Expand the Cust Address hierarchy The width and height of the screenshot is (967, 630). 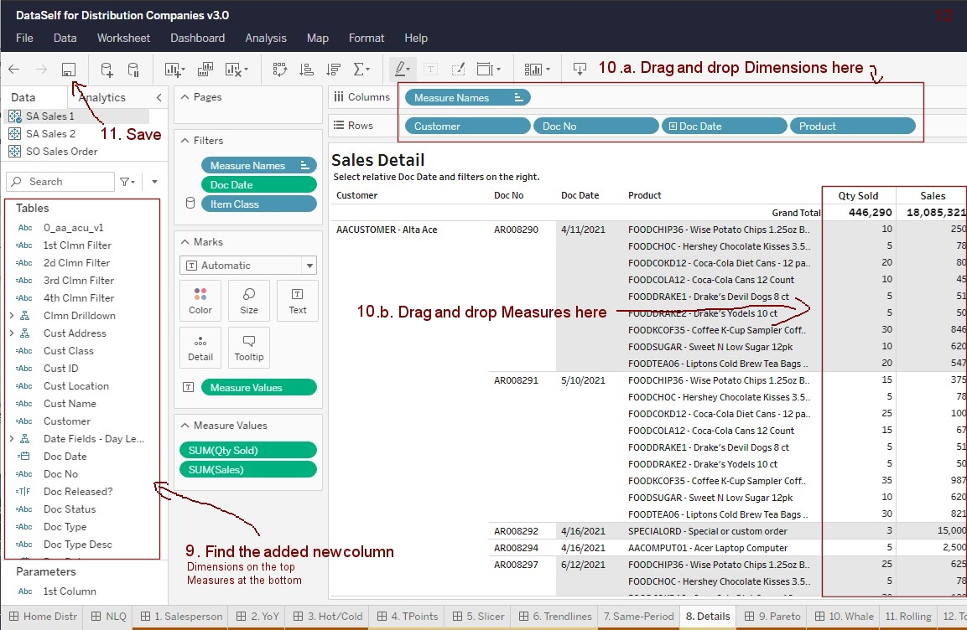[x=11, y=333]
